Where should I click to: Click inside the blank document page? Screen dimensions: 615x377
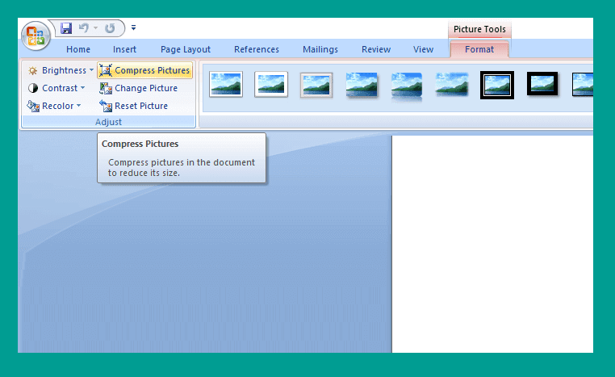(492, 244)
